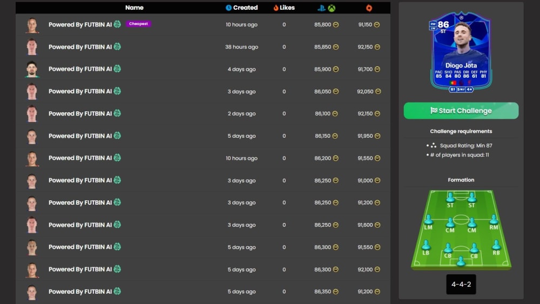Click the coin icon next to 86,200

tap(335, 158)
